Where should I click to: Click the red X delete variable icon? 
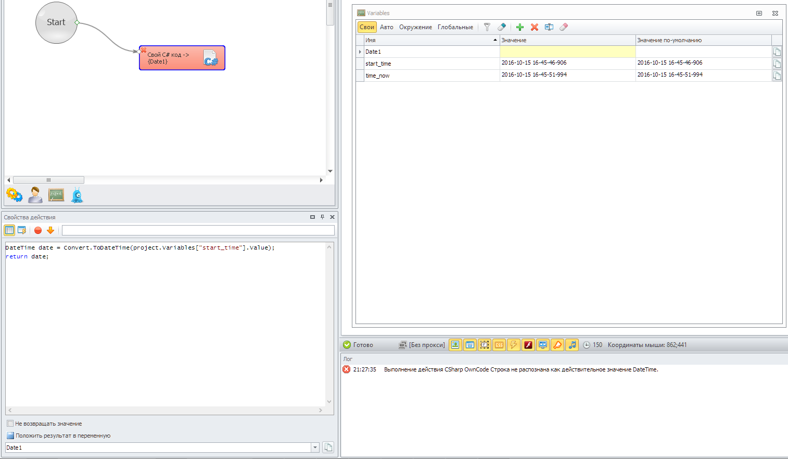[534, 27]
